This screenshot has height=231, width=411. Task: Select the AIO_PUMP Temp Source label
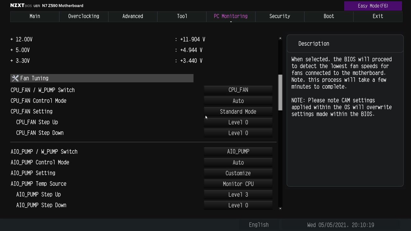39,184
